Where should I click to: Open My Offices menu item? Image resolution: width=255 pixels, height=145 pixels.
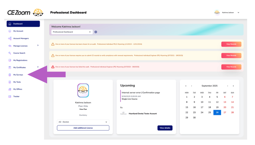[x=17, y=89]
